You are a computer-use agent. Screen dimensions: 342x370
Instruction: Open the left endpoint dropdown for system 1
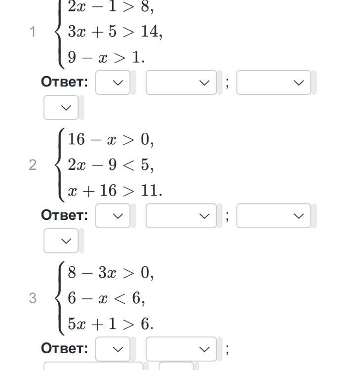pos(181,82)
